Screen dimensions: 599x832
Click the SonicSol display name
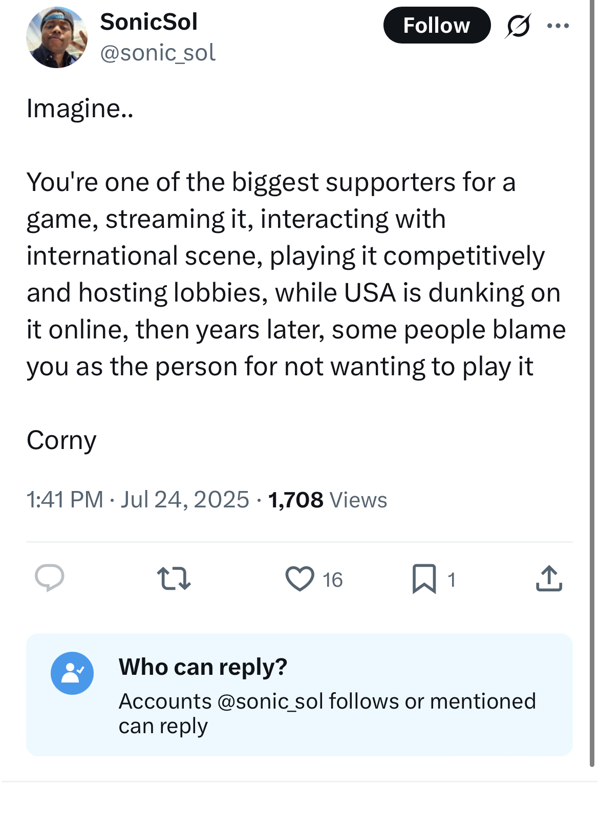tap(148, 22)
